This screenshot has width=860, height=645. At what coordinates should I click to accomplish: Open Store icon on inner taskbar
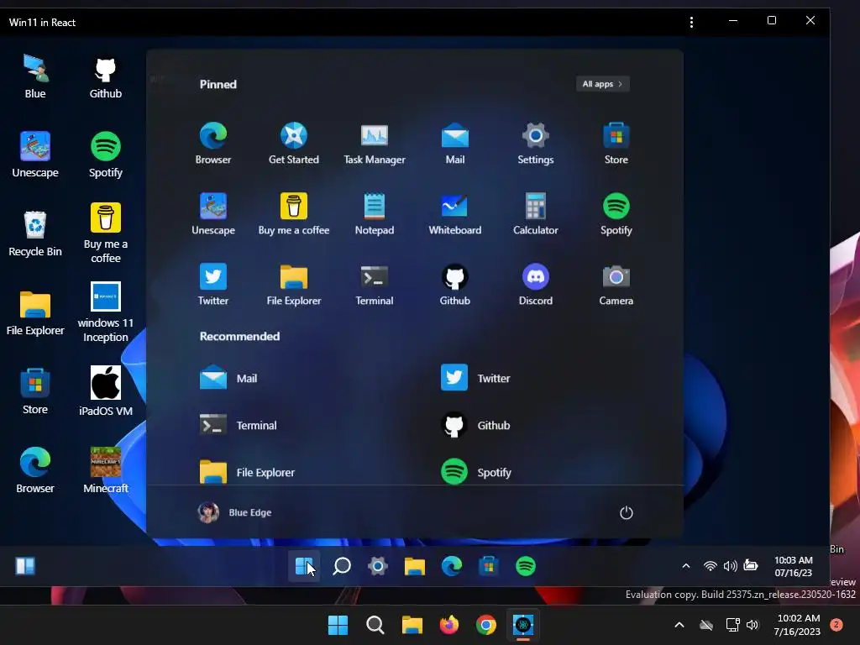point(488,566)
